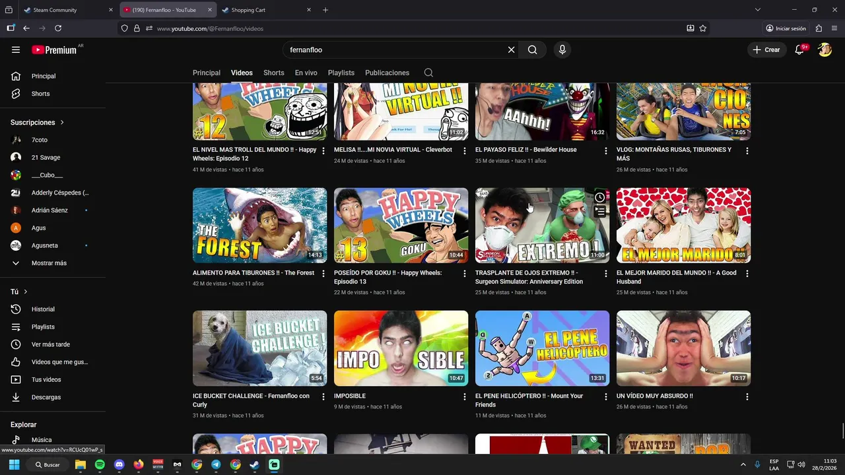Switch to the channel Playlists tab
This screenshot has height=475, width=845.
coord(341,73)
